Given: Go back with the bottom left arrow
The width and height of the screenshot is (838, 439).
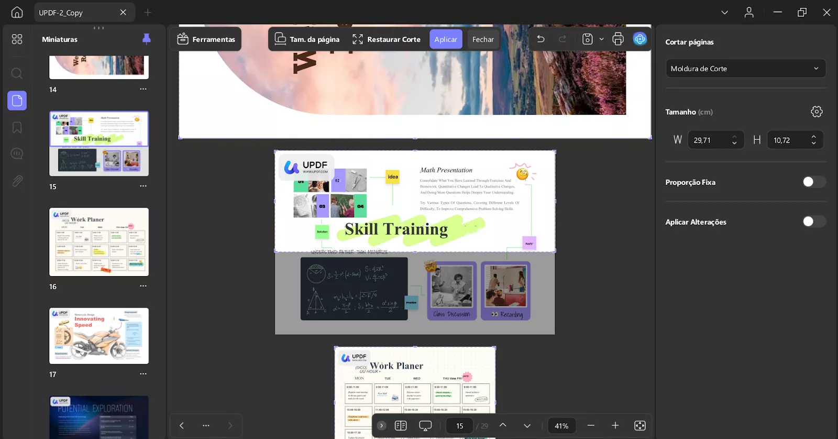Looking at the screenshot, I should [x=181, y=425].
